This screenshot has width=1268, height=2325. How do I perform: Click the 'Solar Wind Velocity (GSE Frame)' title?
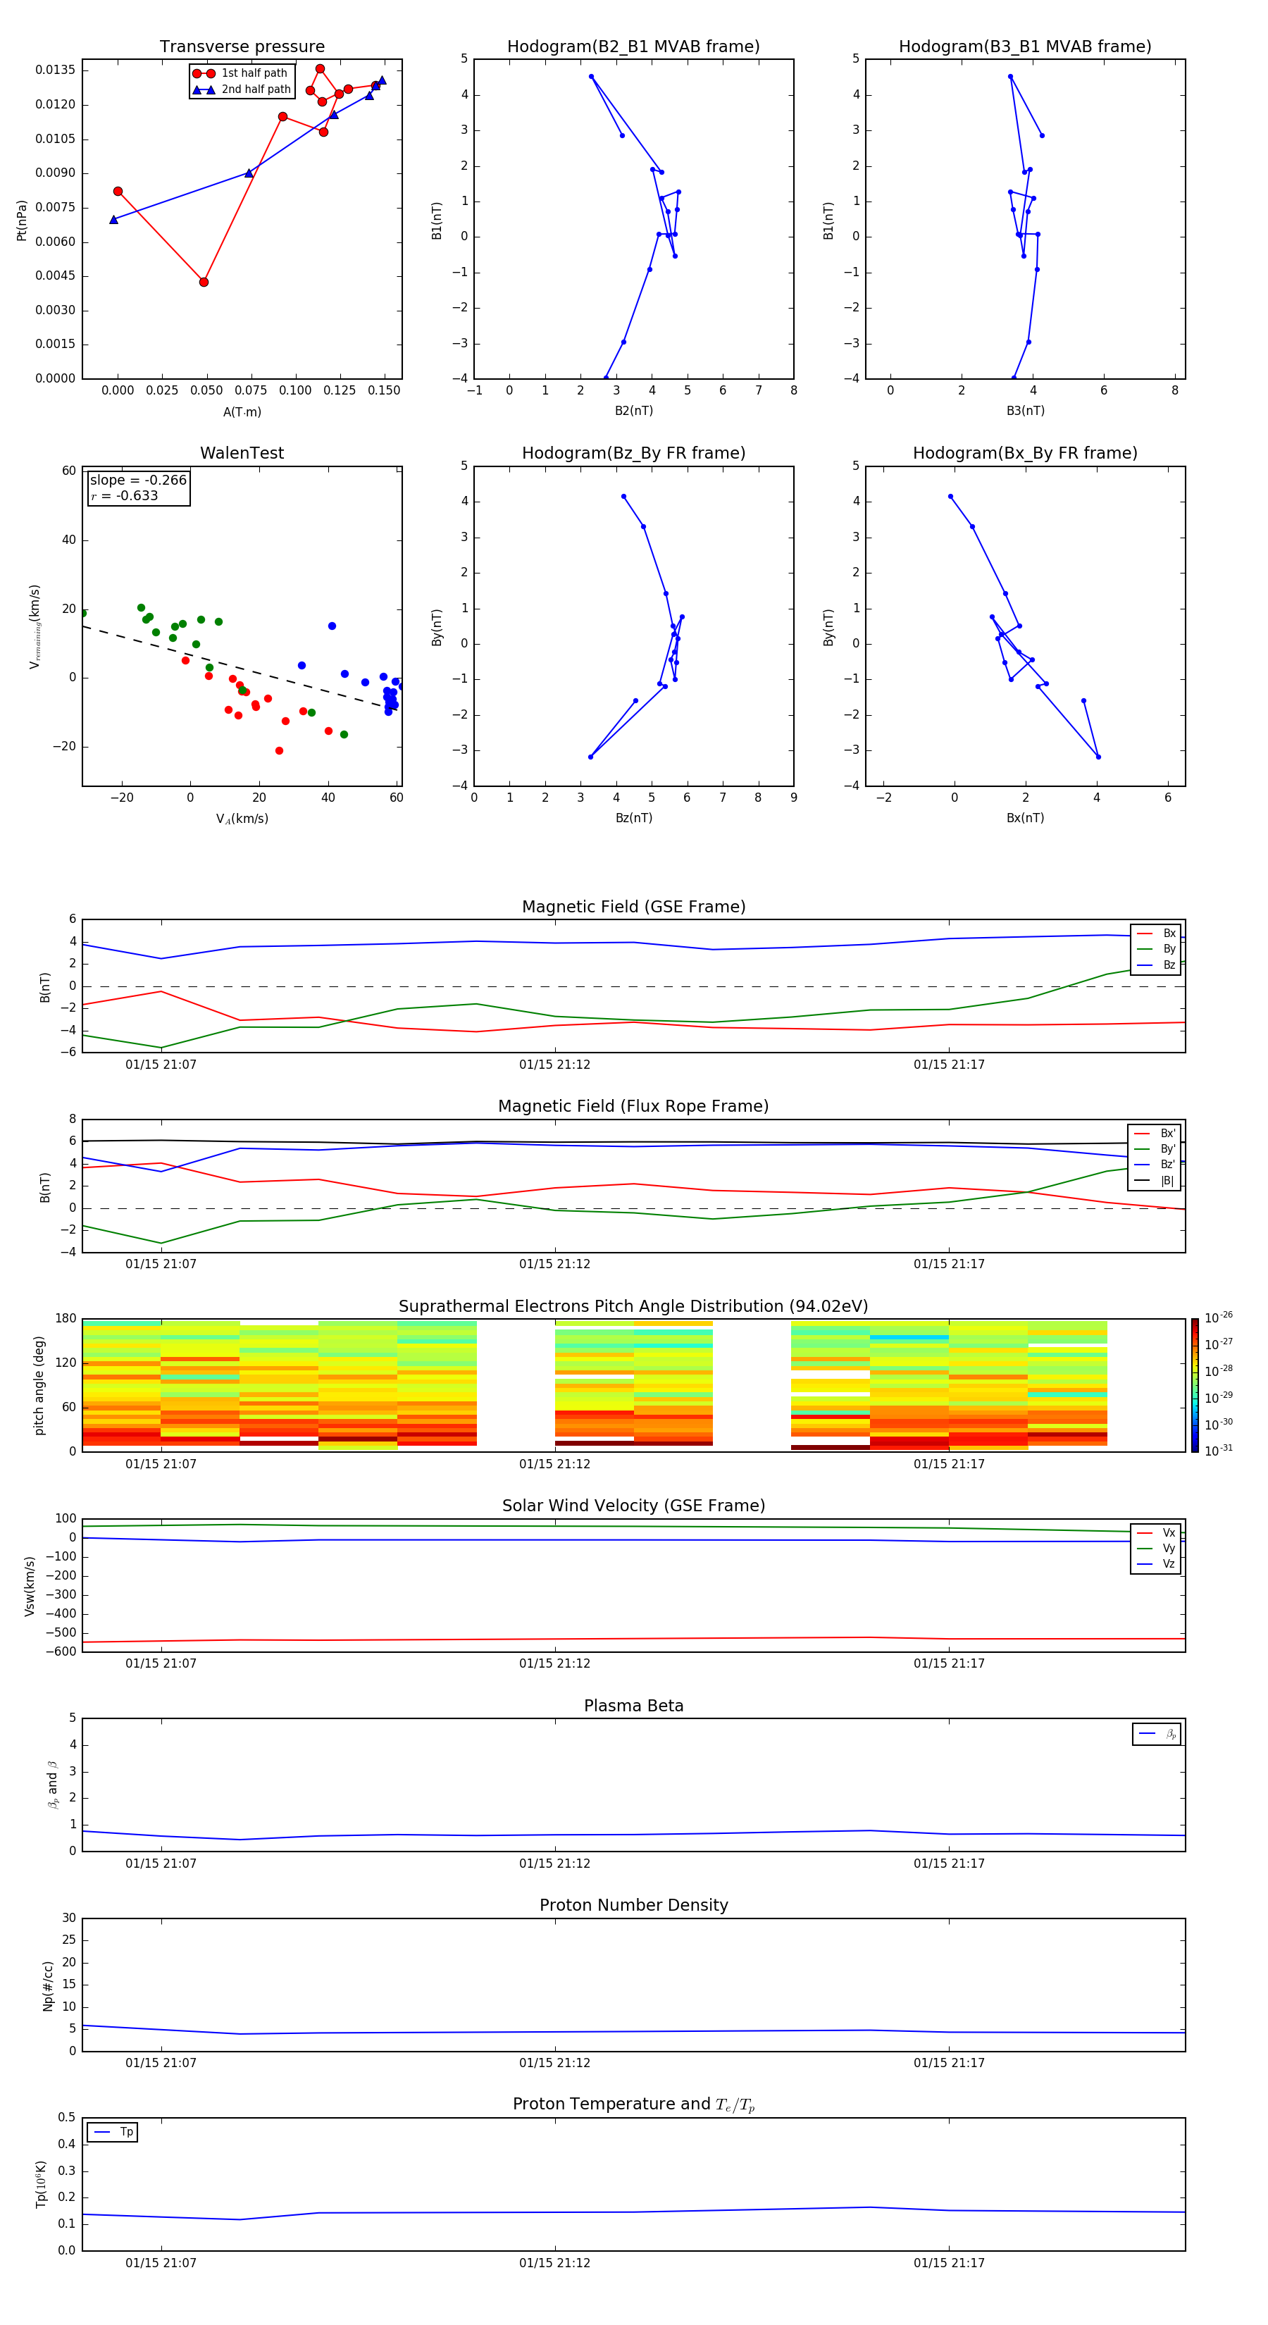coord(633,1506)
